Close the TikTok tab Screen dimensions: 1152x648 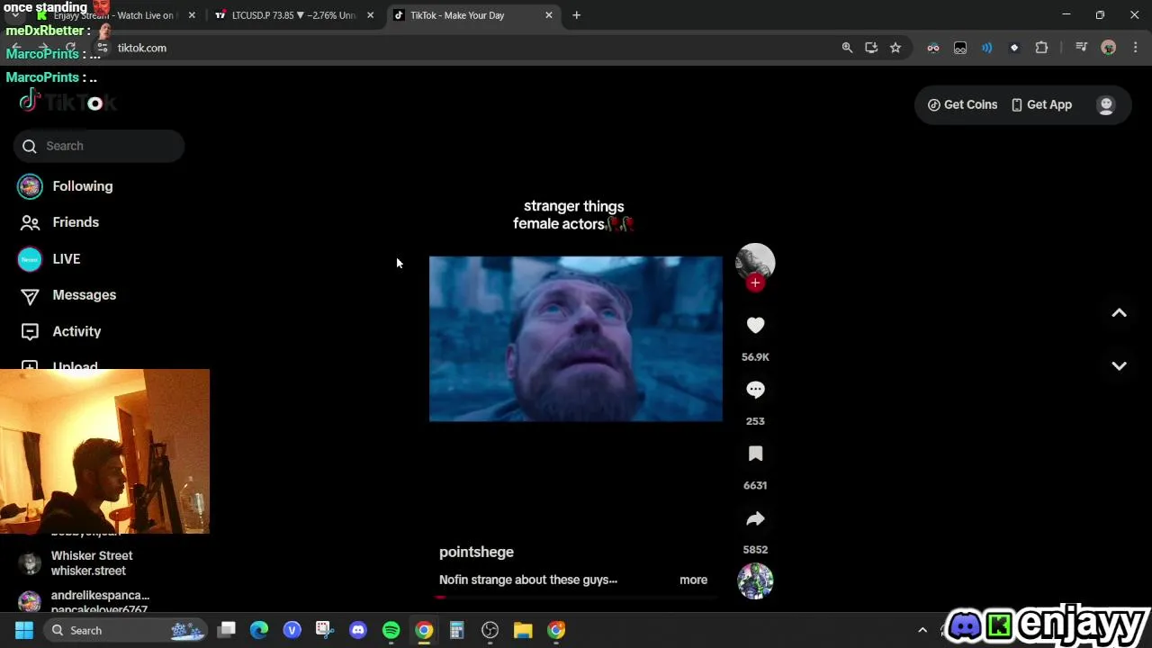pyautogui.click(x=549, y=15)
